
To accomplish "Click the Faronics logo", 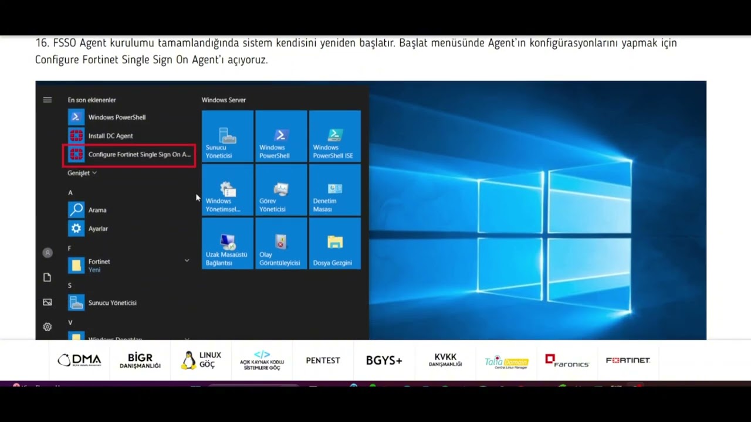I will coord(567,360).
